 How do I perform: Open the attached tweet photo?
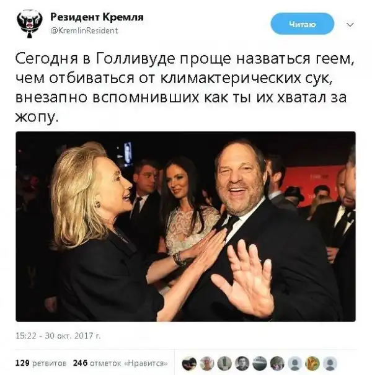coord(185,226)
